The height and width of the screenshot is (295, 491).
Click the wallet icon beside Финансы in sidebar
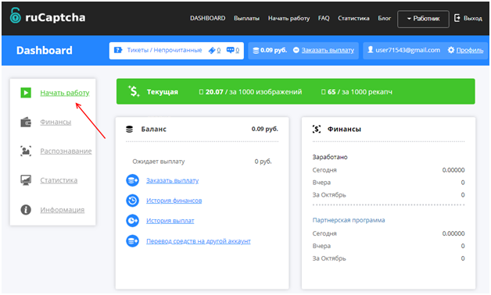point(26,122)
